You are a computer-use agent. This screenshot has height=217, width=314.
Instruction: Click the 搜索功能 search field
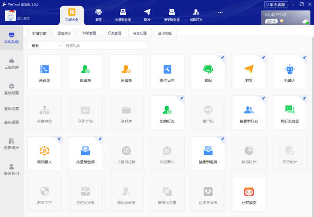coord(106,46)
